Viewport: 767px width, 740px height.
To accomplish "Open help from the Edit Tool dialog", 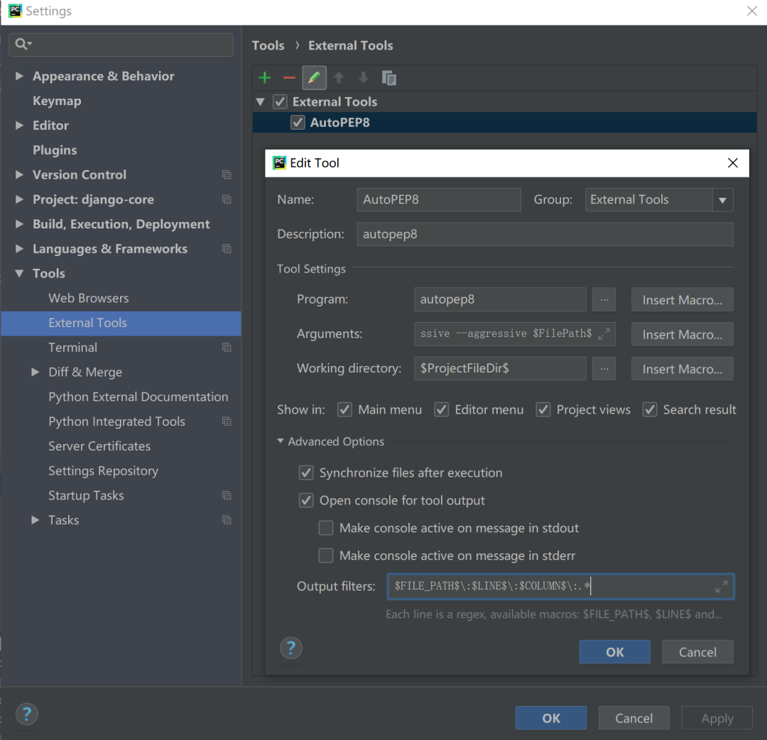I will (291, 648).
